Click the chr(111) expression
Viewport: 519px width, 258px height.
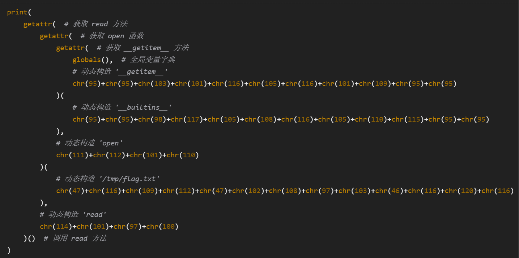[73, 155]
